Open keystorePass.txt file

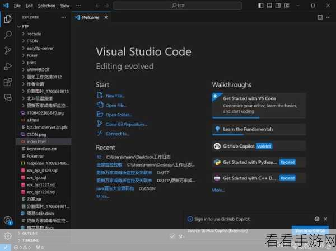[x=44, y=149]
